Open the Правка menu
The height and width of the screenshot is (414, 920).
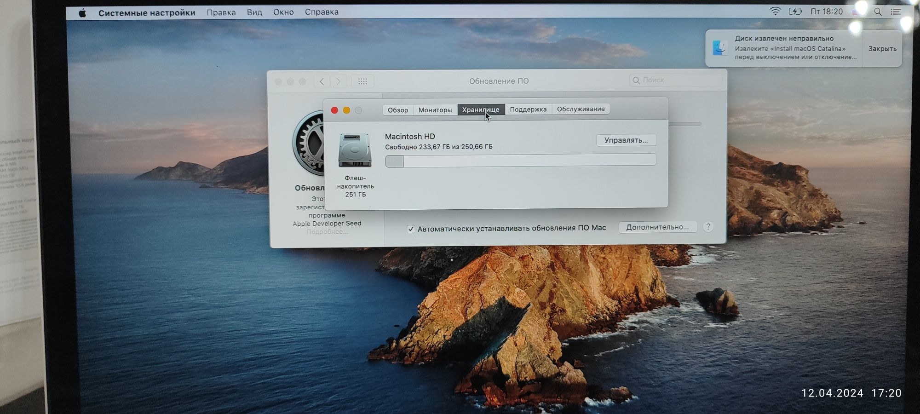pos(221,12)
